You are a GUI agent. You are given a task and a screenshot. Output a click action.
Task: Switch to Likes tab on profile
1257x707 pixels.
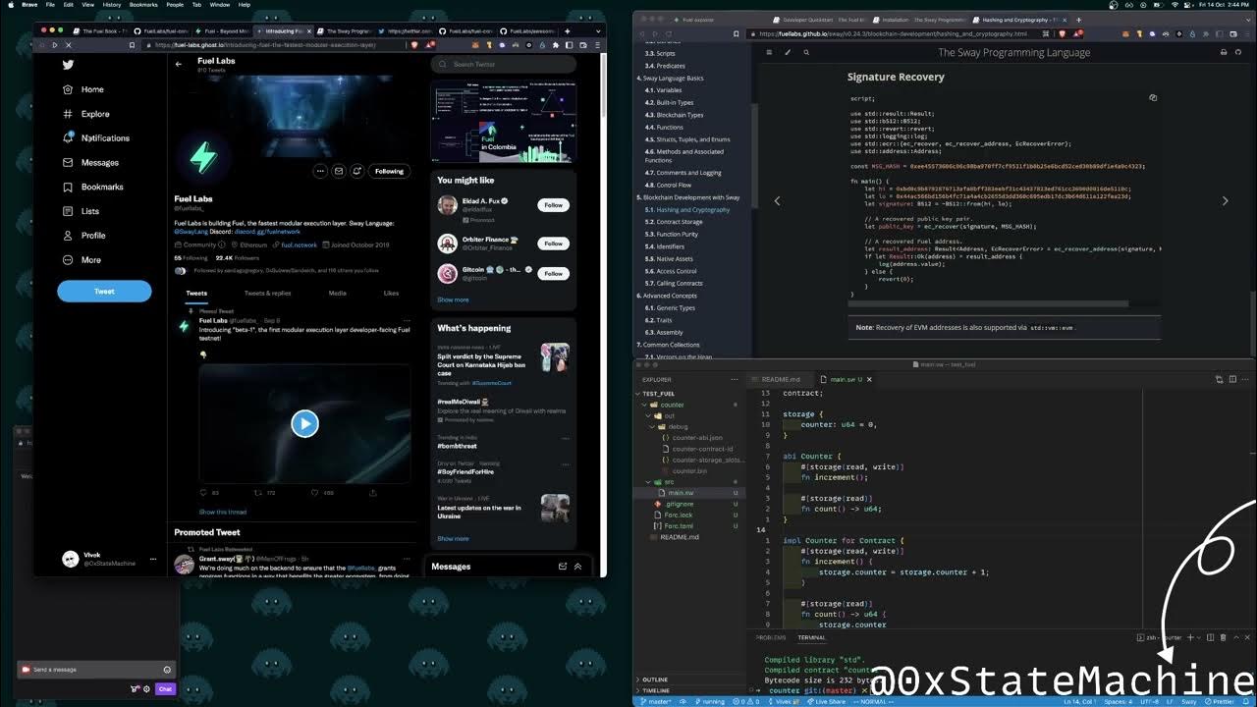pyautogui.click(x=391, y=293)
